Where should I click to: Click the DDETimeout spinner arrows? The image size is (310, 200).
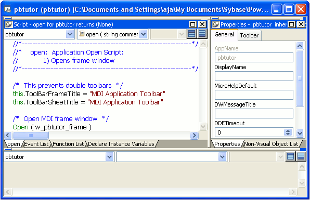pos(288,132)
